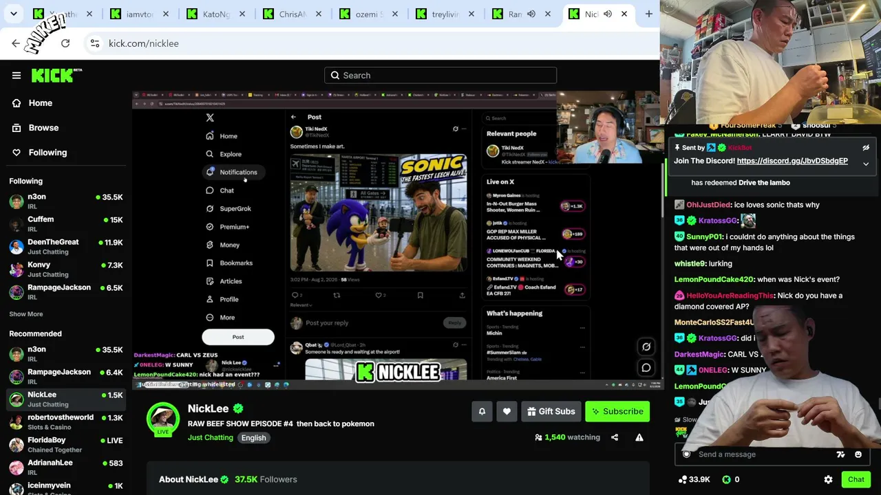Click username SunnyP01 in chat
Image resolution: width=881 pixels, height=495 pixels.
coord(704,237)
